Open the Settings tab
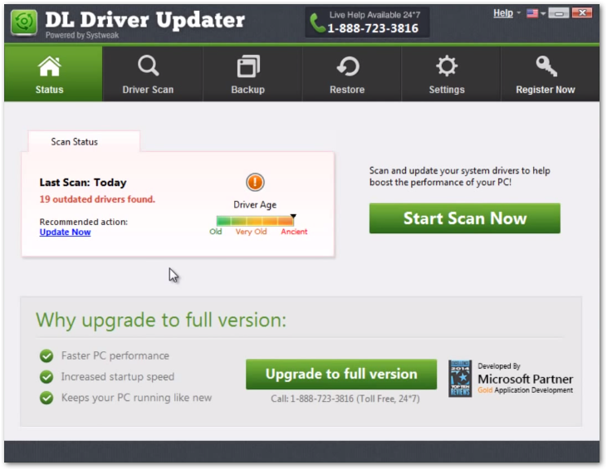The image size is (607, 470). (x=451, y=74)
